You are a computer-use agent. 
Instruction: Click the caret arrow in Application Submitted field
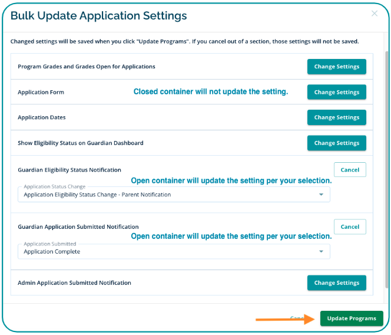click(x=321, y=252)
